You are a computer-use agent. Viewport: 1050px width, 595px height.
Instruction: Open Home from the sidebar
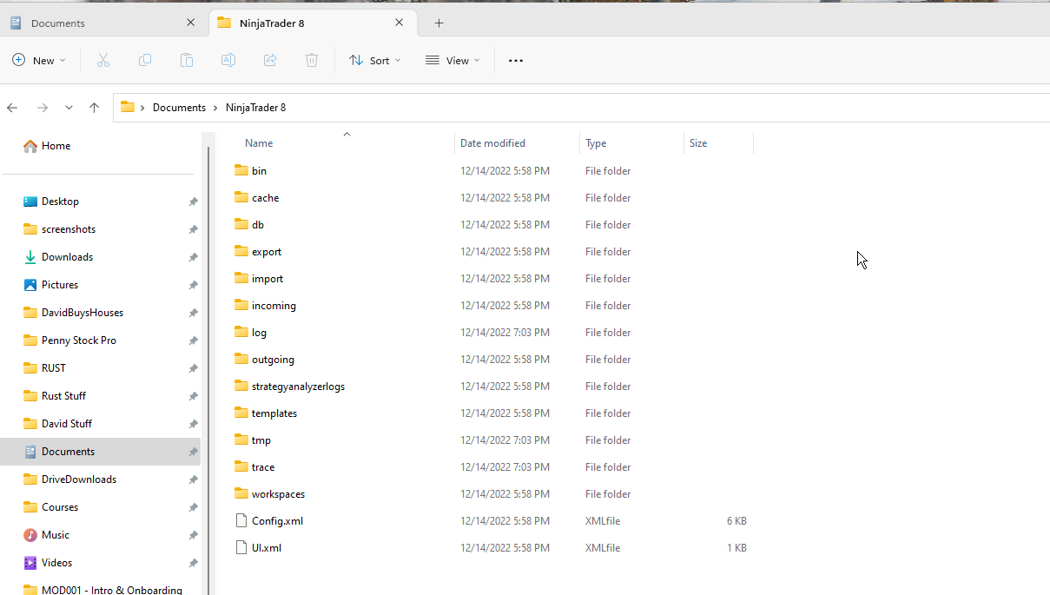[54, 145]
